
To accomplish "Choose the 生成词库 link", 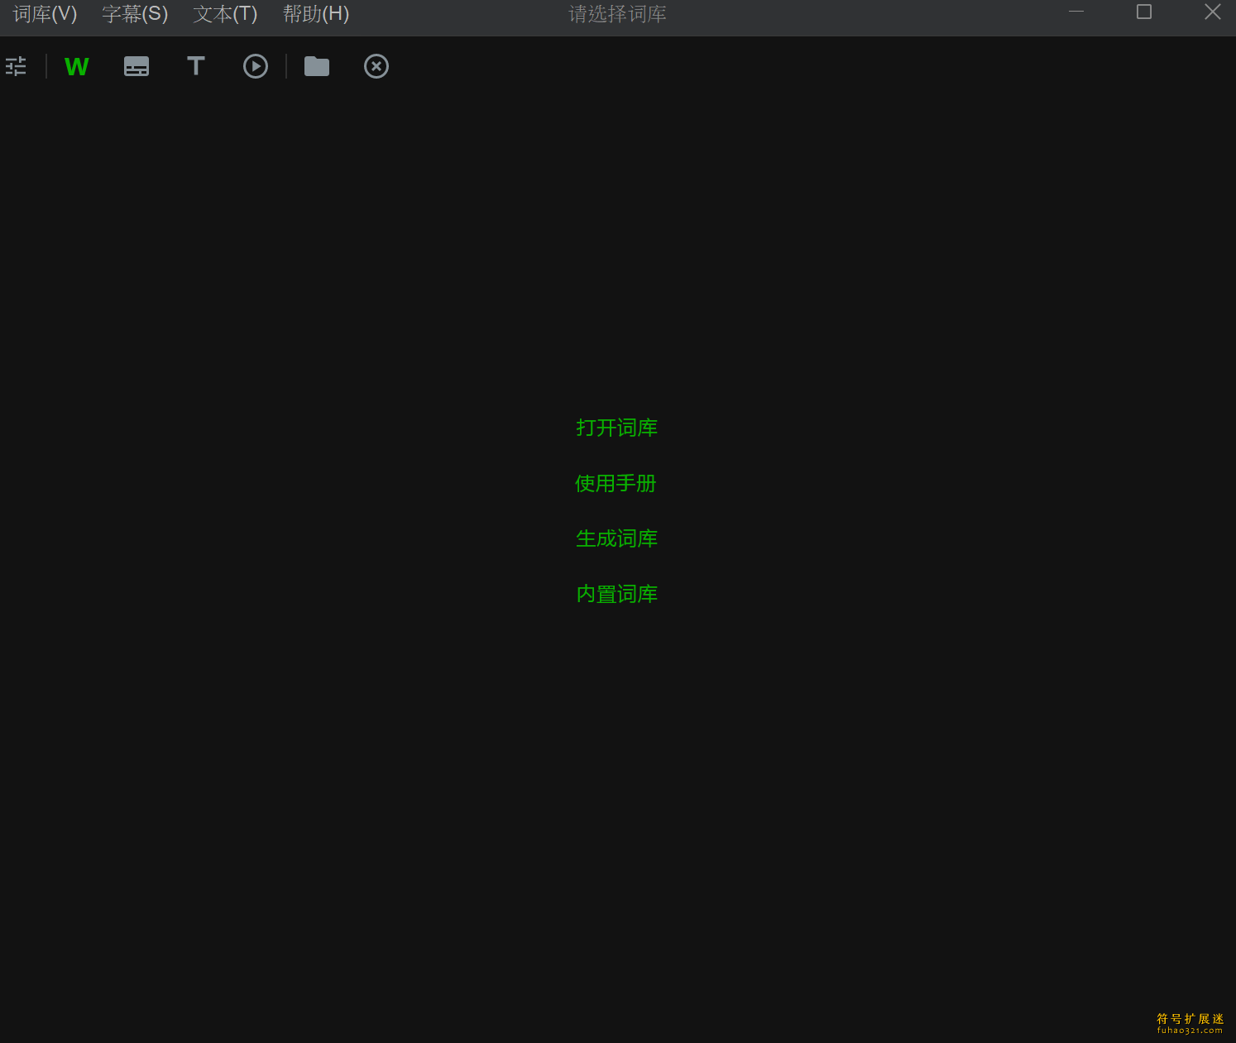I will (x=616, y=538).
